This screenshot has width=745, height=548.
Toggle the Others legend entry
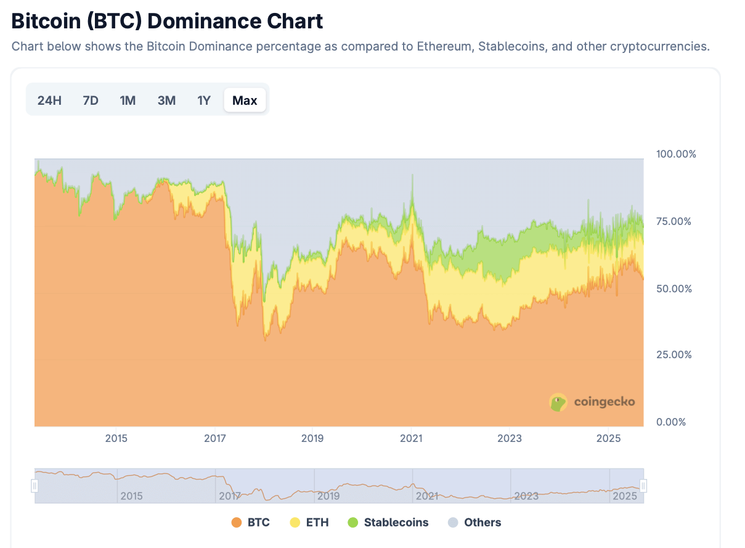[x=474, y=522]
